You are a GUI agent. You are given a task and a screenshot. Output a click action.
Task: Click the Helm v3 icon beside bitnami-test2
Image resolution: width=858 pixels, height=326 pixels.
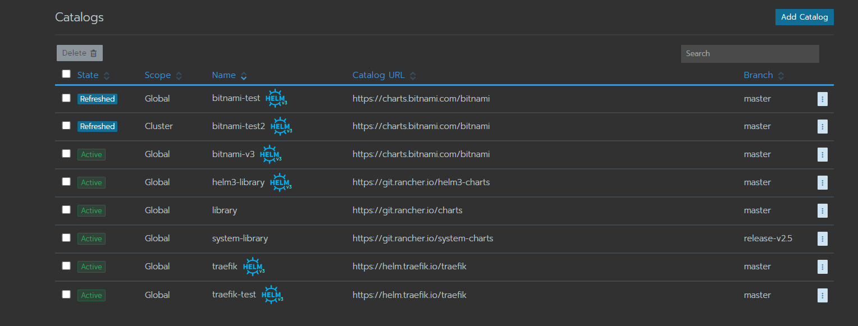point(281,126)
